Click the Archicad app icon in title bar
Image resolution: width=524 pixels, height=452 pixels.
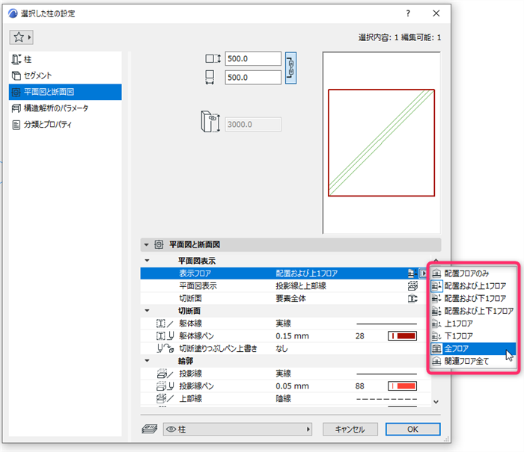coord(13,13)
